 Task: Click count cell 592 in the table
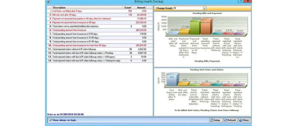[x=130, y=11]
